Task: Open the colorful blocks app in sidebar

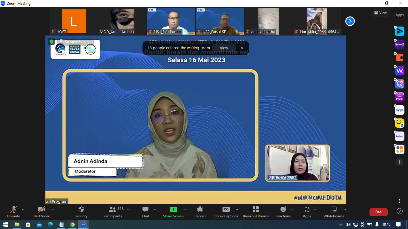Action: (x=400, y=149)
